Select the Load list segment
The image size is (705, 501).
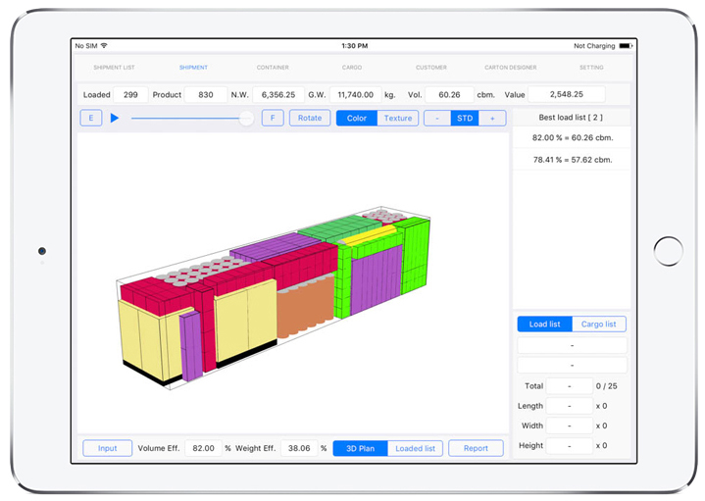point(544,324)
